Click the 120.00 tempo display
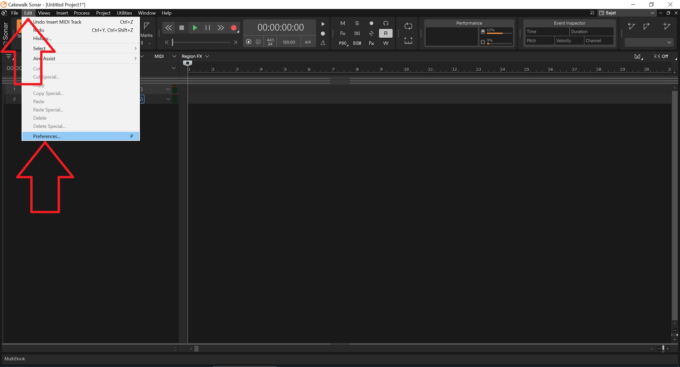 (x=289, y=42)
